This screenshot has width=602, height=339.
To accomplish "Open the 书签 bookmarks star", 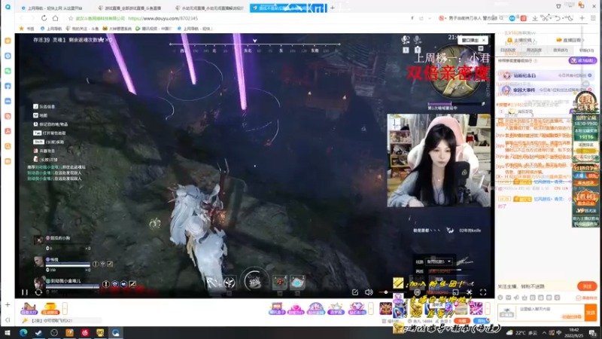I will pyautogui.click(x=26, y=29).
